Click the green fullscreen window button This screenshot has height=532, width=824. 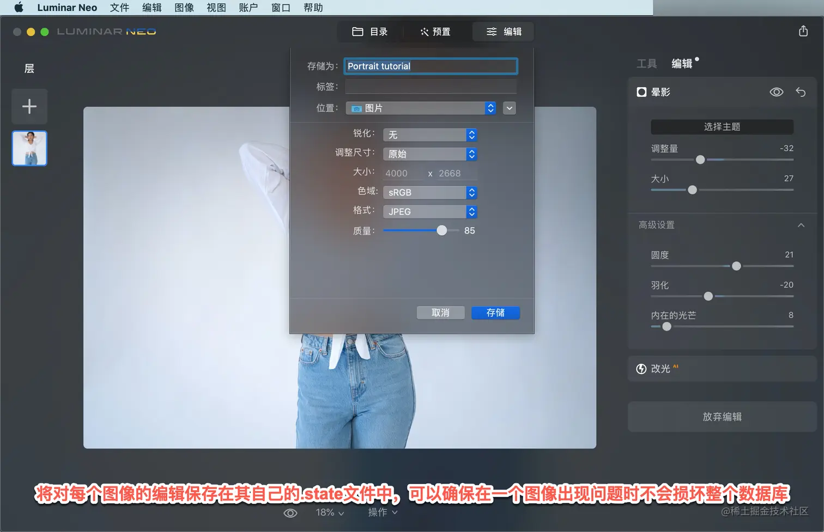pyautogui.click(x=45, y=32)
